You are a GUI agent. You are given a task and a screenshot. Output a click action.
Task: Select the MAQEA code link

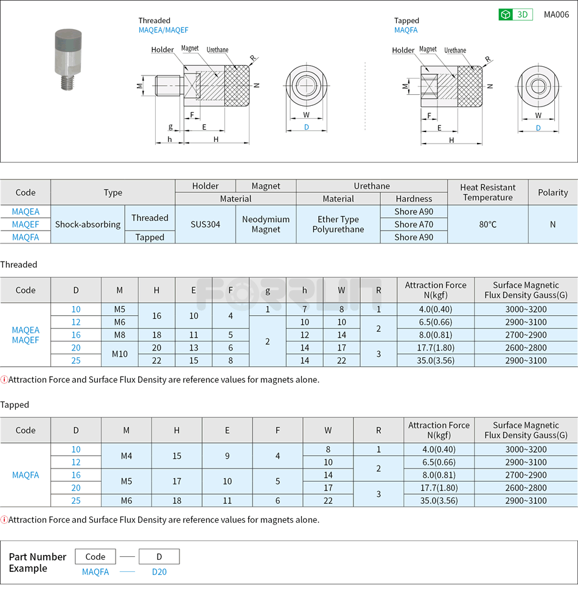pyautogui.click(x=26, y=212)
